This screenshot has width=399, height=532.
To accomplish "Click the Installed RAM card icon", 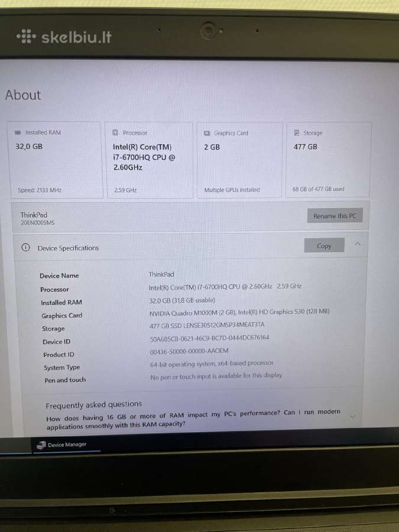I will pyautogui.click(x=18, y=132).
